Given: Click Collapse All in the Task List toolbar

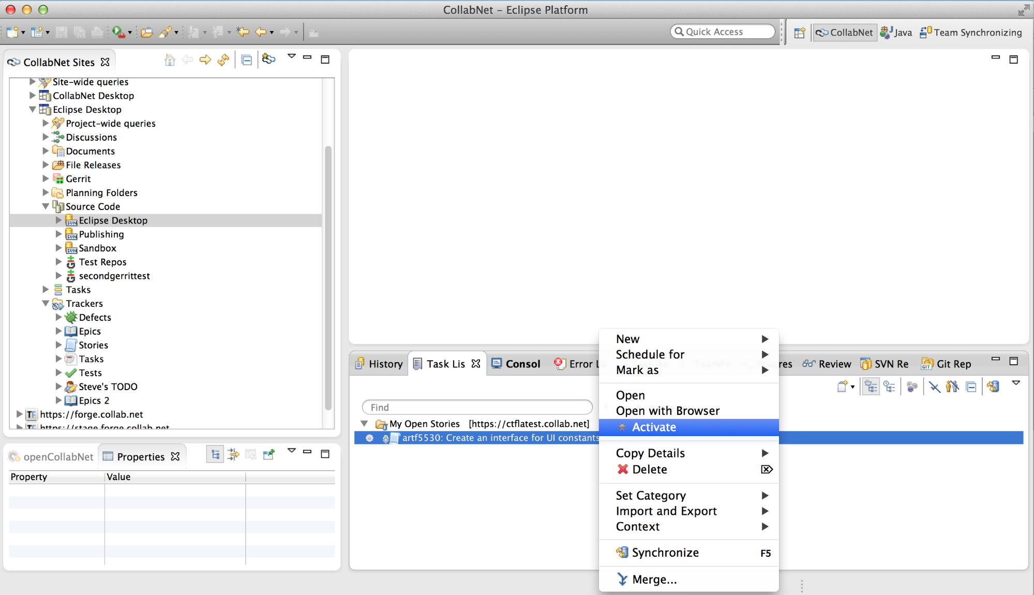Looking at the screenshot, I should point(971,386).
